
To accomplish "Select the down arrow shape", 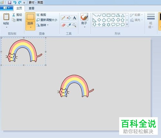I will tap(94, 25).
